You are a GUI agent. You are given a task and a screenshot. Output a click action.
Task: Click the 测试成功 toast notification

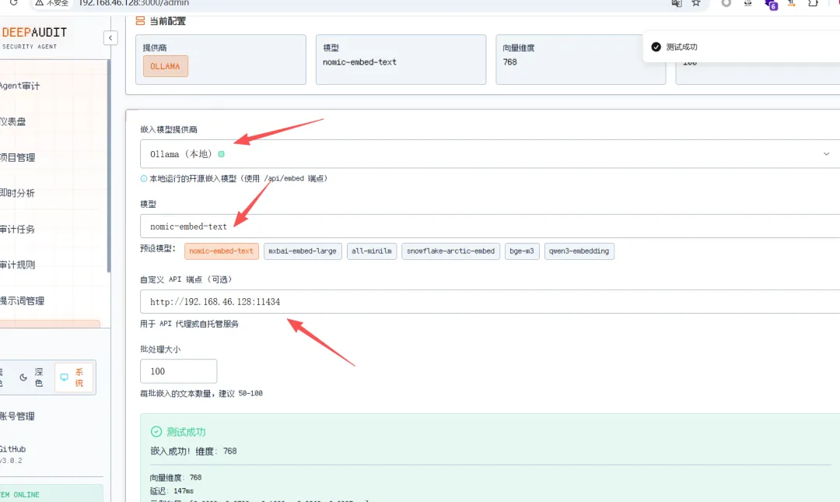click(x=741, y=47)
